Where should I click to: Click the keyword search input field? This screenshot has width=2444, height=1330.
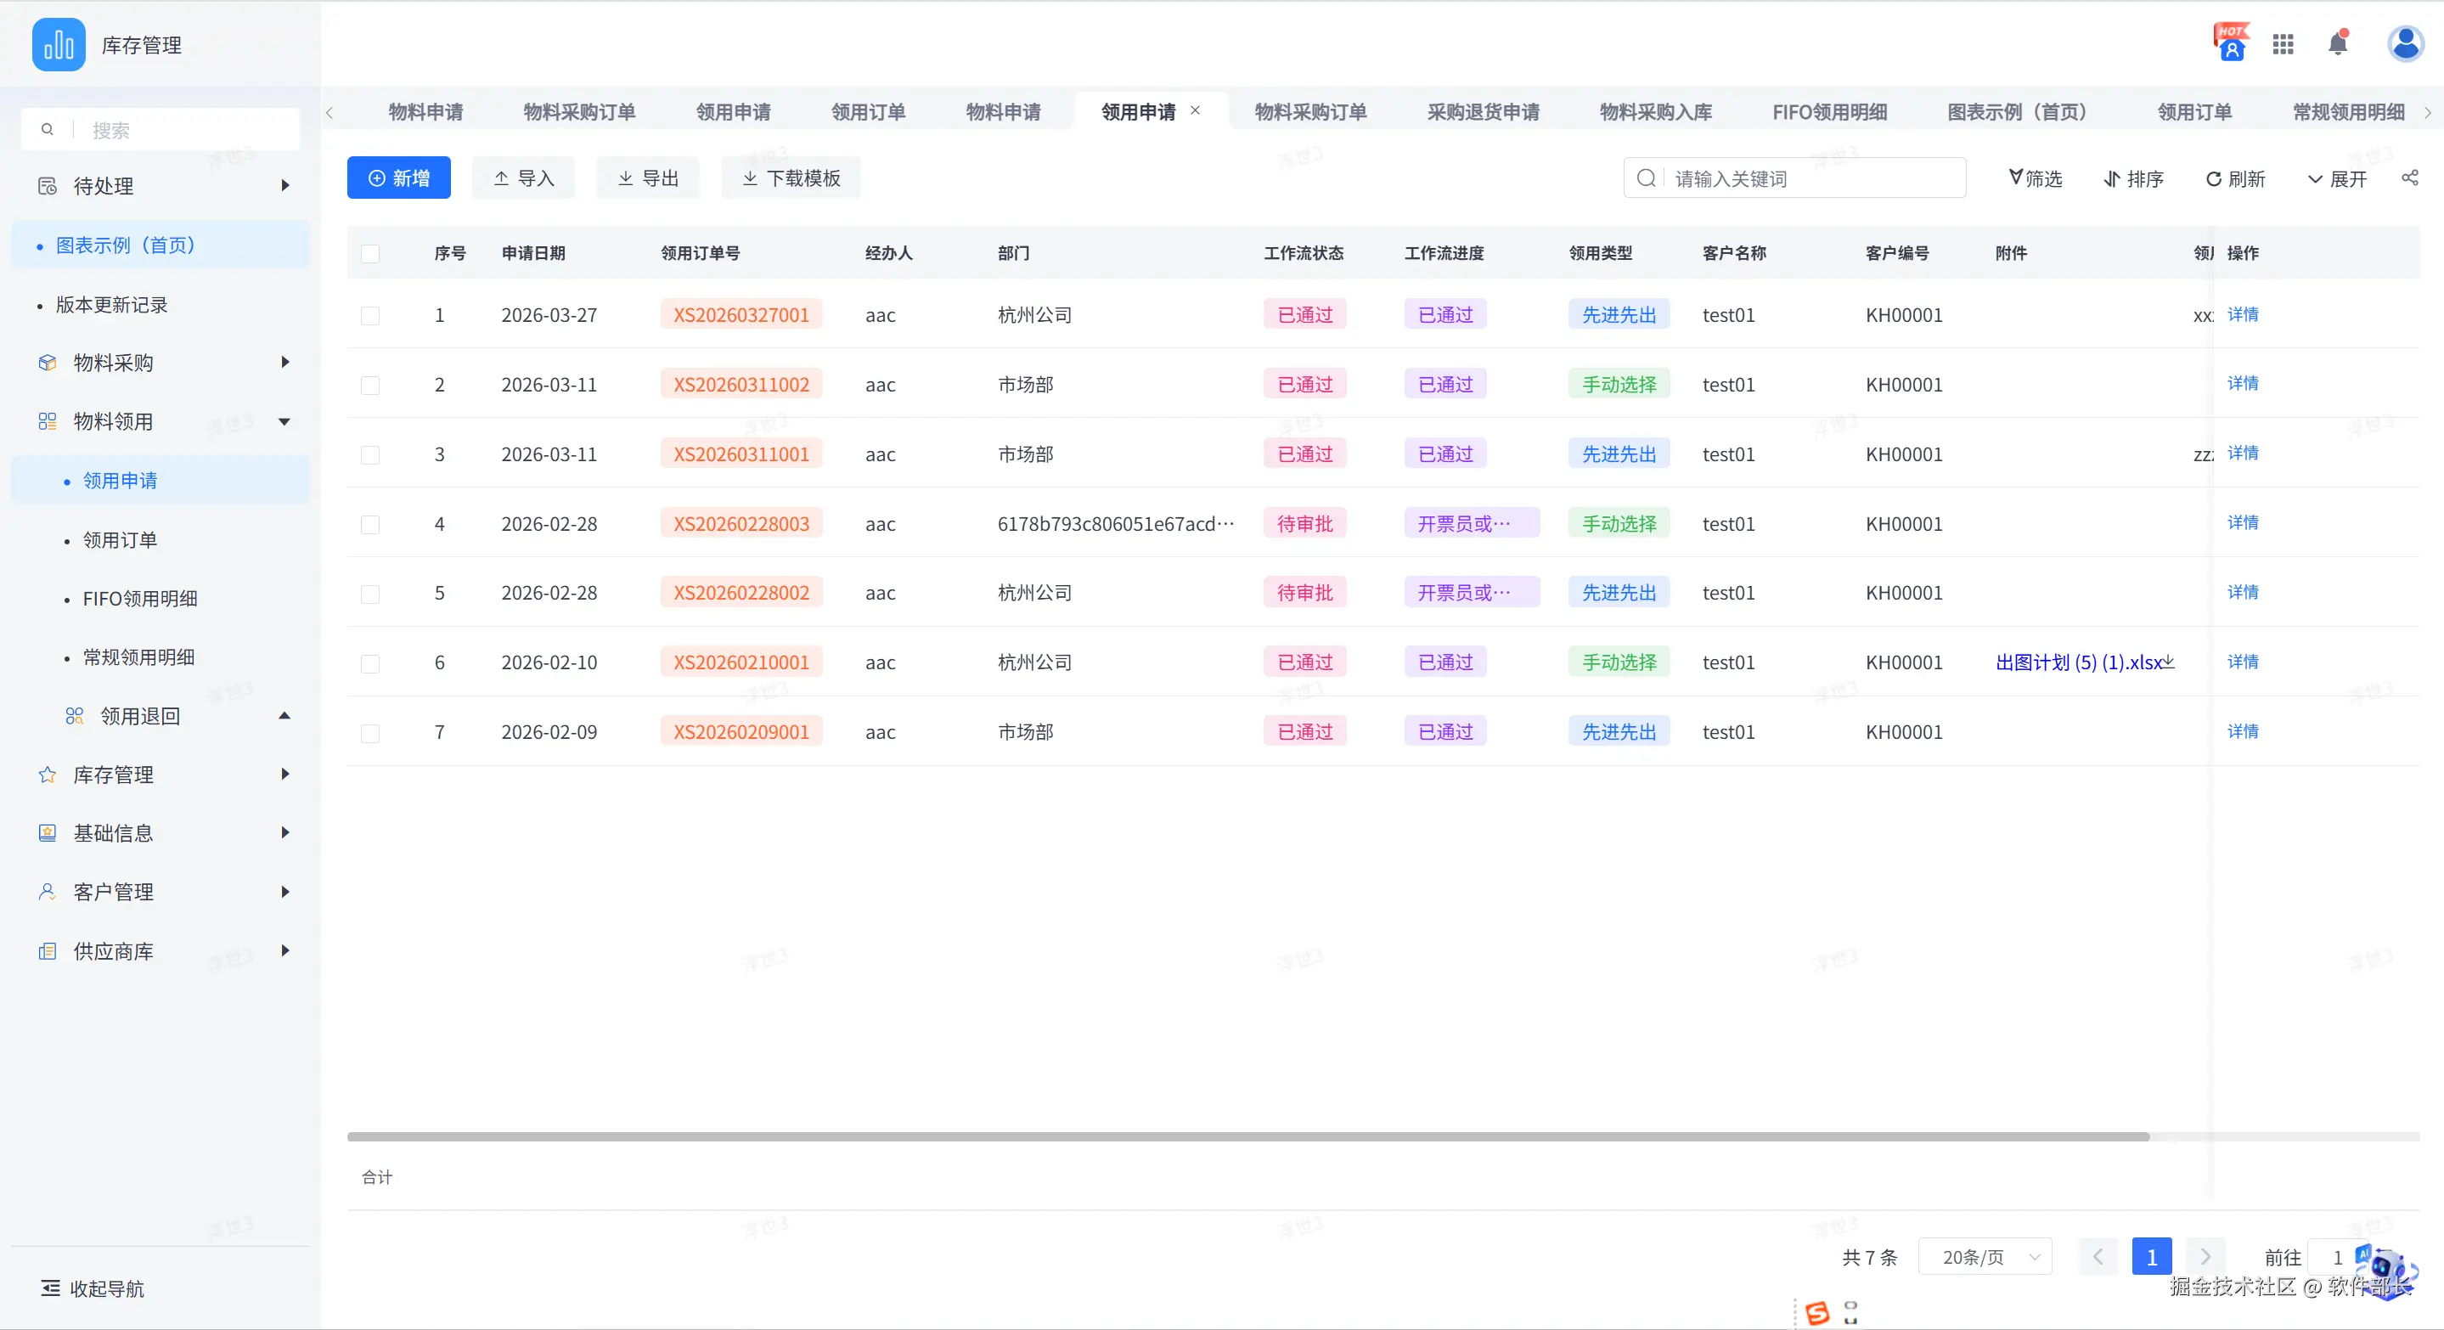(1812, 178)
